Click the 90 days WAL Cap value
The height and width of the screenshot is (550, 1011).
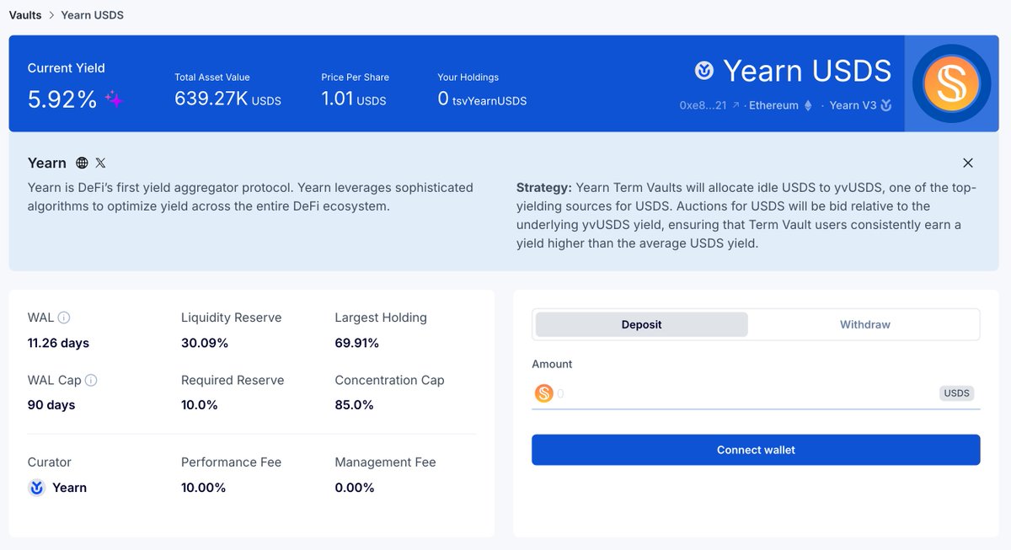51,405
